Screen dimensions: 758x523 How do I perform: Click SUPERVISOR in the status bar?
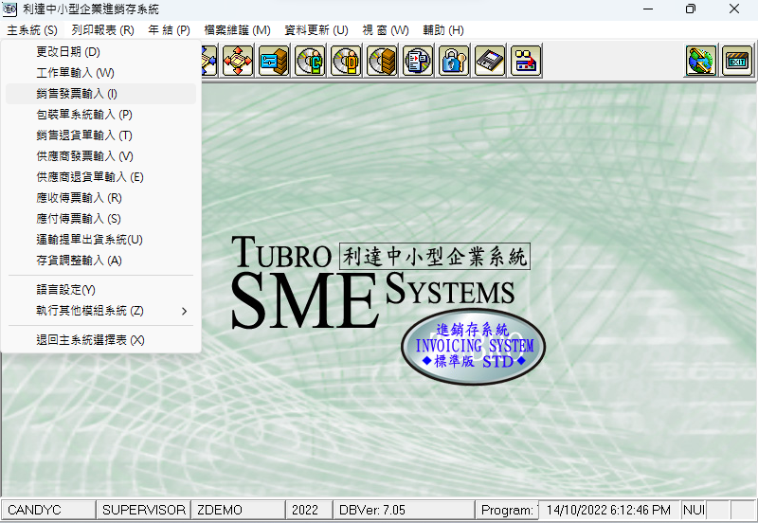[144, 510]
